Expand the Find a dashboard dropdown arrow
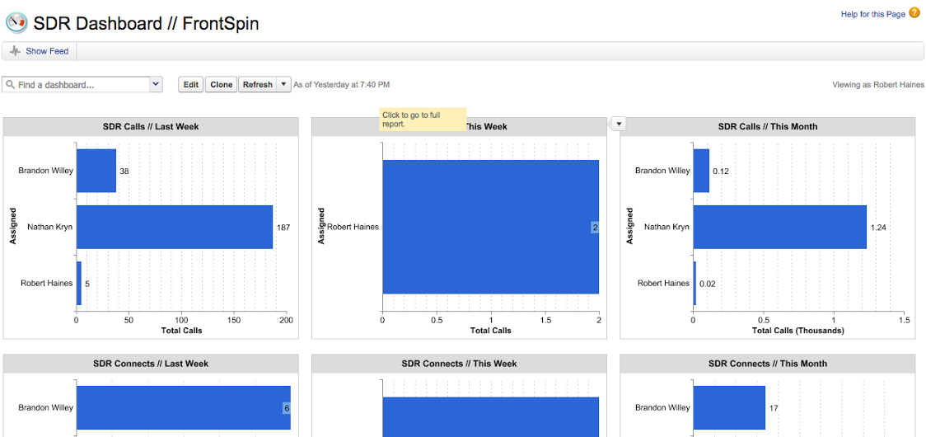Screen dimensions: 926x437 coord(156,85)
